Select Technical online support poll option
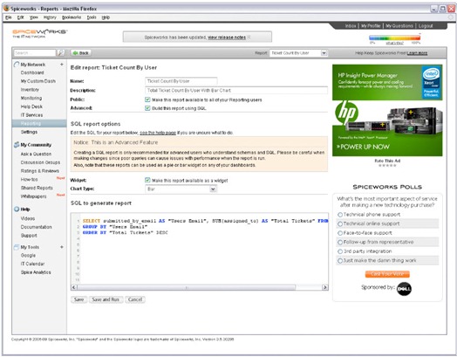 (340, 223)
